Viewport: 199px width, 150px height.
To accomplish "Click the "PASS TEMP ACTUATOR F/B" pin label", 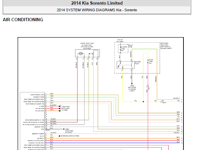I will pos(35,104).
